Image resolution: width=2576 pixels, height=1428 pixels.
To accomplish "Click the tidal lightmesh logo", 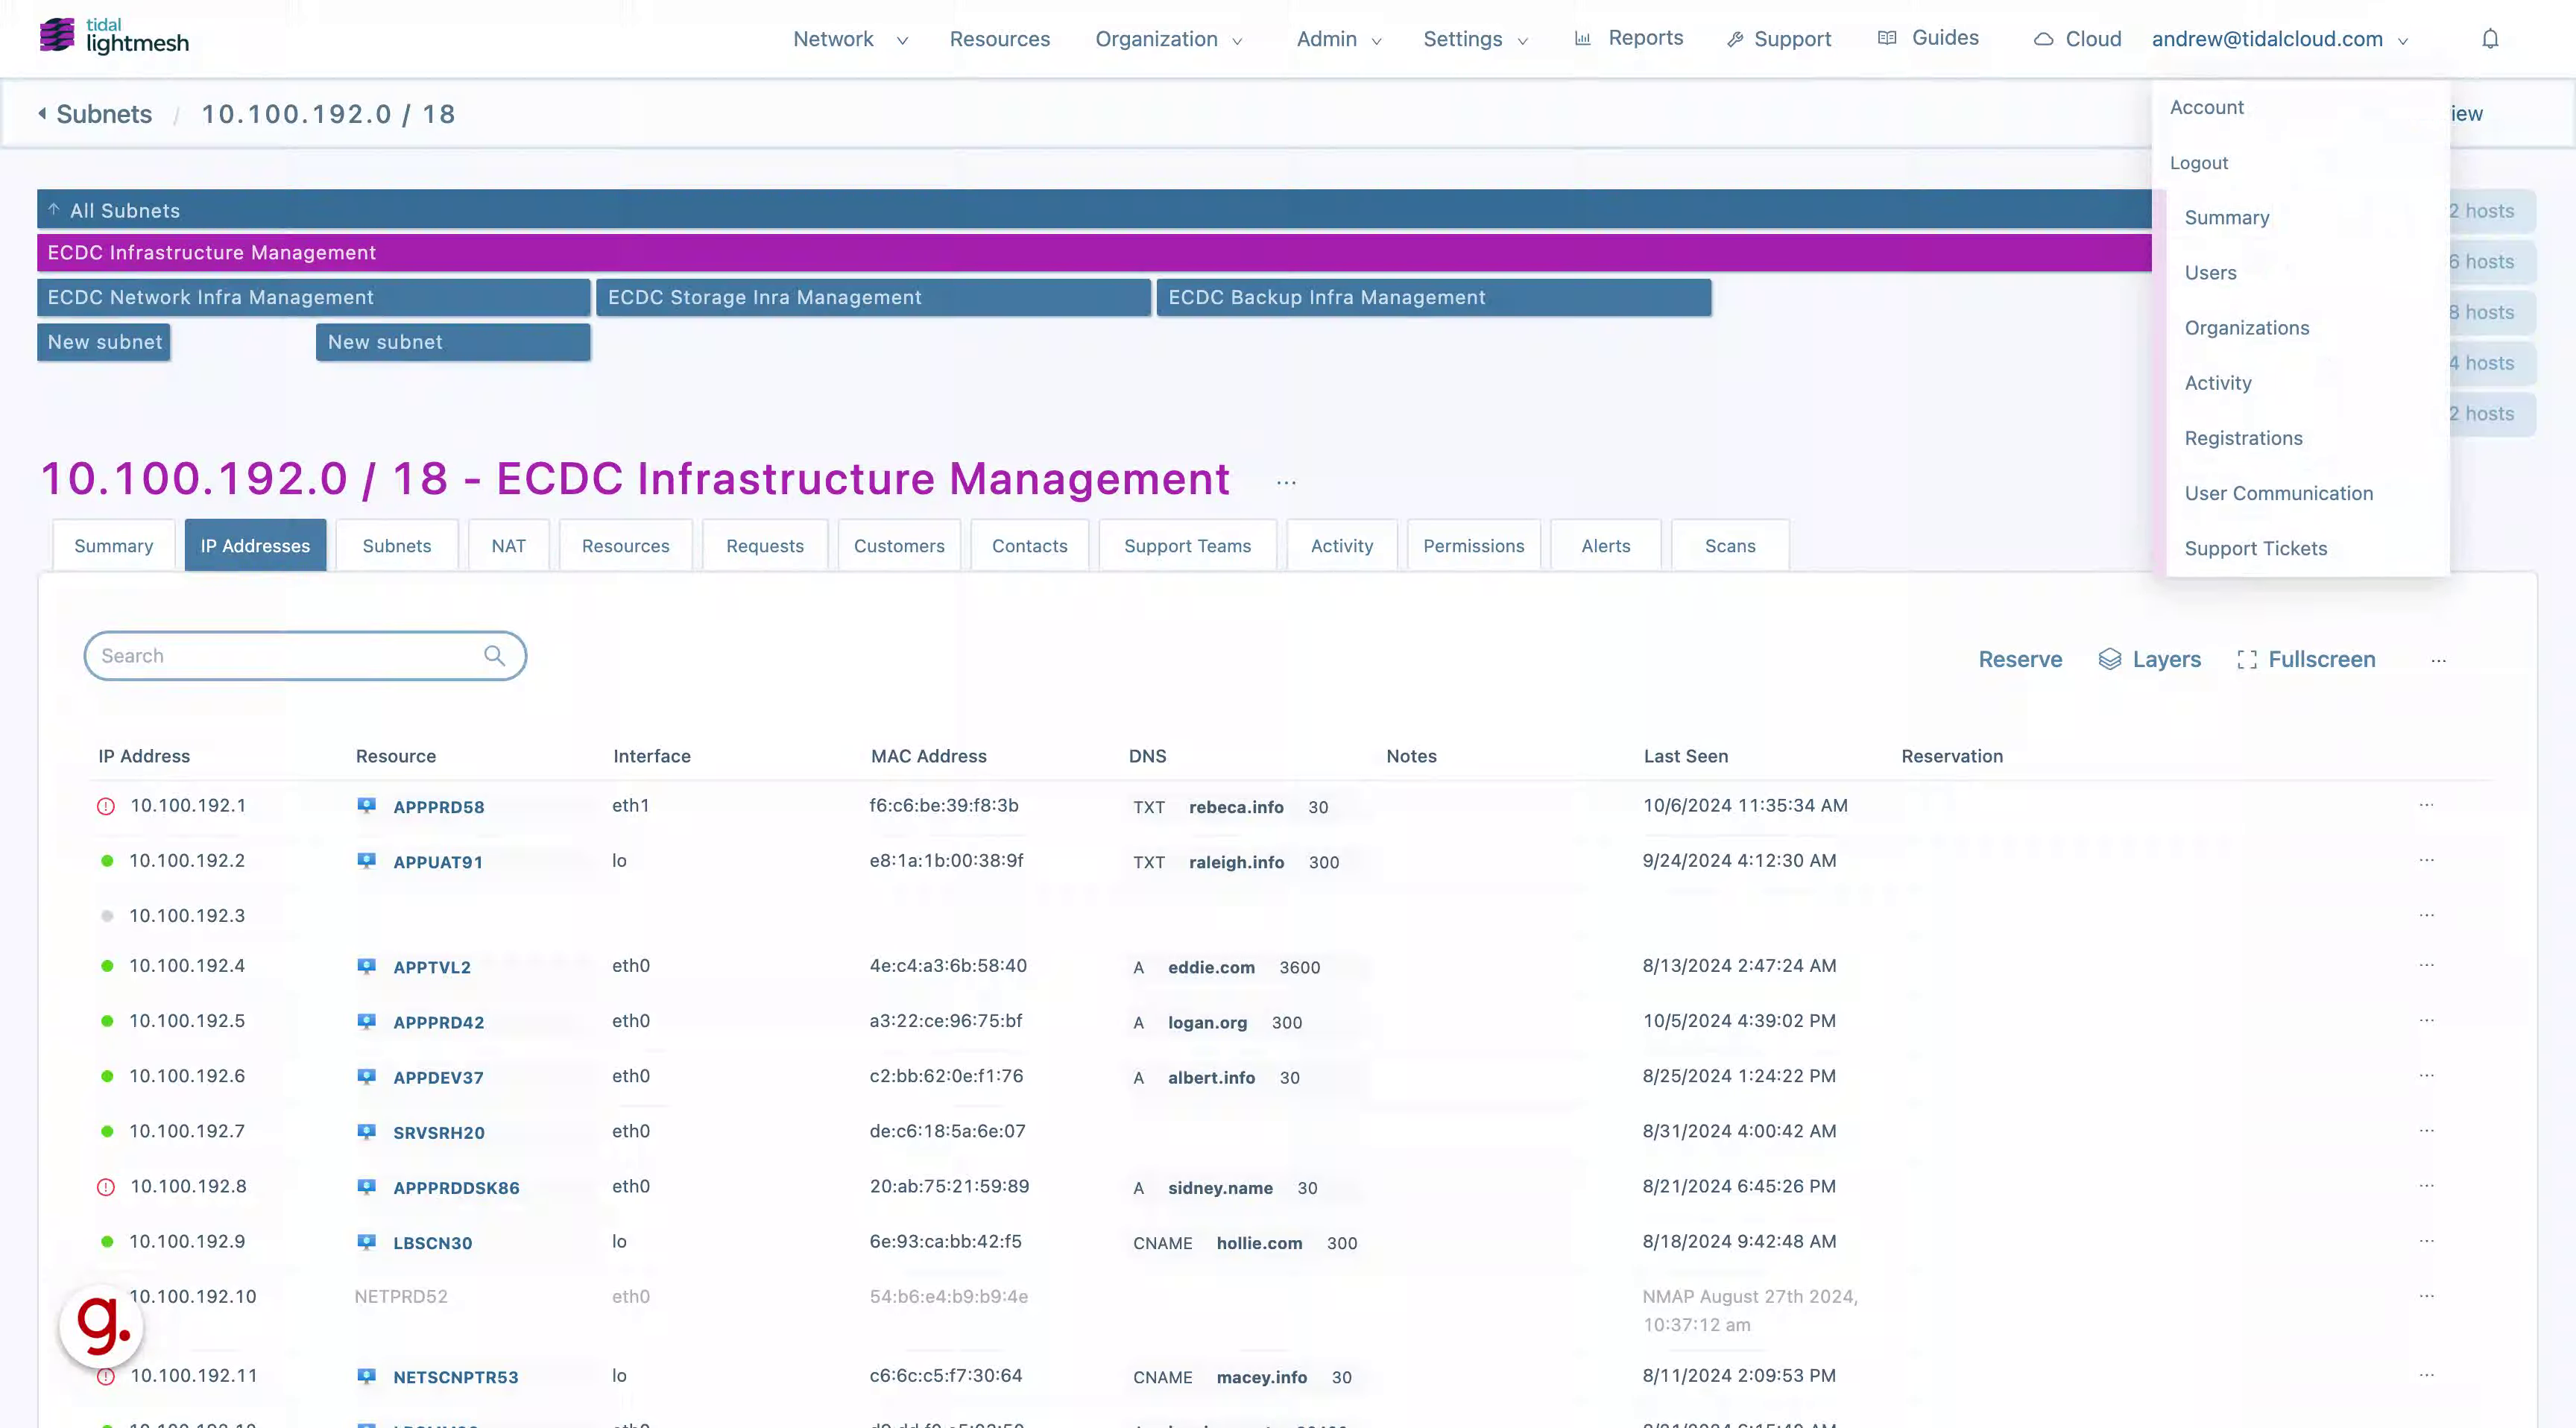I will coord(114,36).
